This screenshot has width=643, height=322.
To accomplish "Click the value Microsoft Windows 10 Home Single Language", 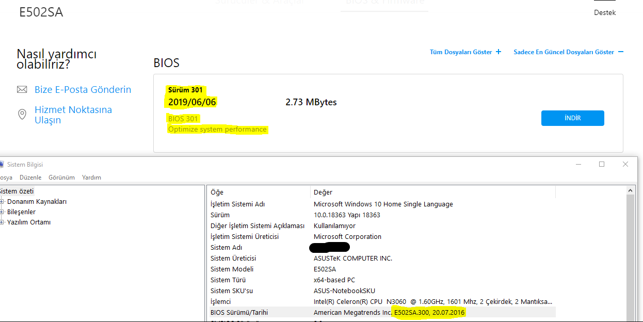I will pyautogui.click(x=383, y=204).
